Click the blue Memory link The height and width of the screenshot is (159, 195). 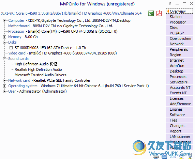[x=15, y=37]
